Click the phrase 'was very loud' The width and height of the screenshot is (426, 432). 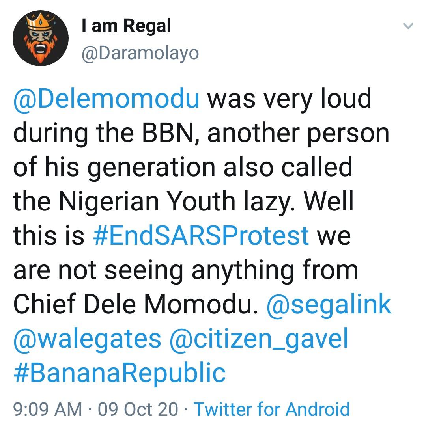click(289, 99)
